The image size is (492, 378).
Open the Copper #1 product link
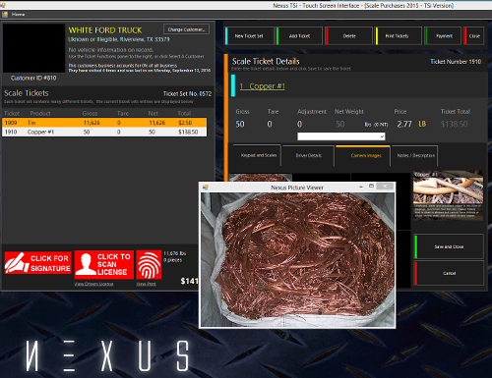click(x=262, y=86)
